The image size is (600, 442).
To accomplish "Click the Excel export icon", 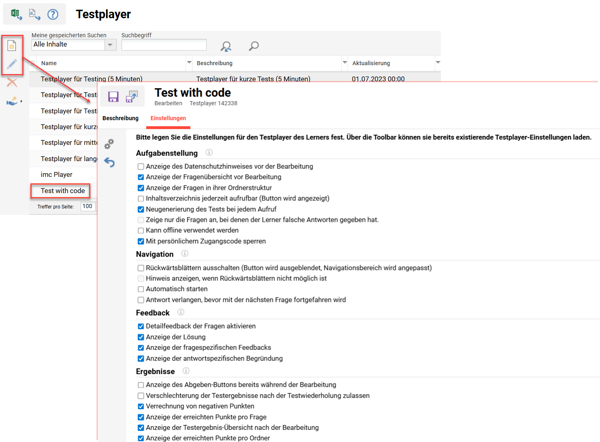I will (16, 14).
